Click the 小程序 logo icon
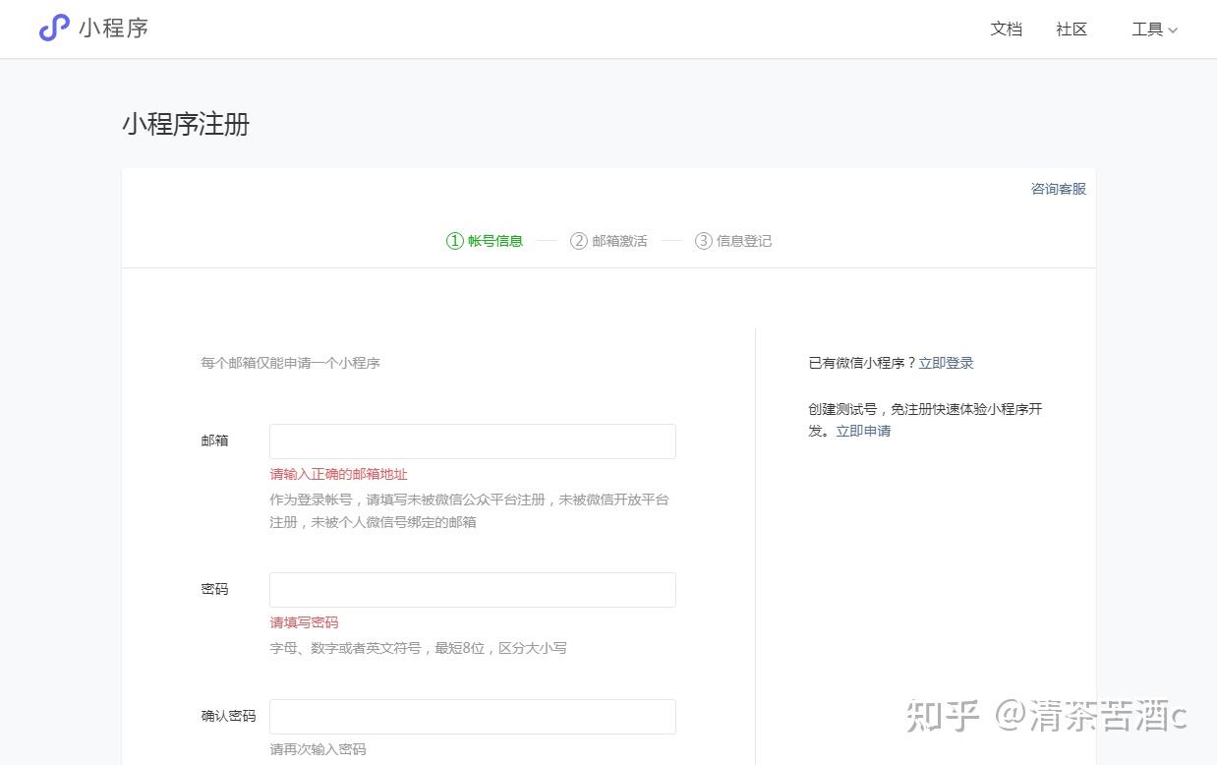 click(54, 29)
